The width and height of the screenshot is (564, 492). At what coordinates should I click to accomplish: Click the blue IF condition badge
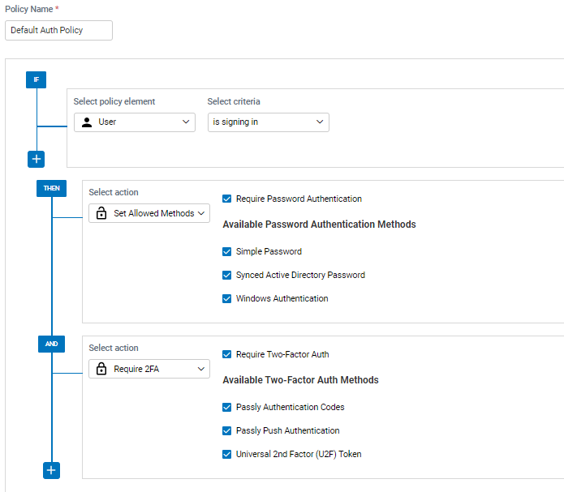pos(36,79)
